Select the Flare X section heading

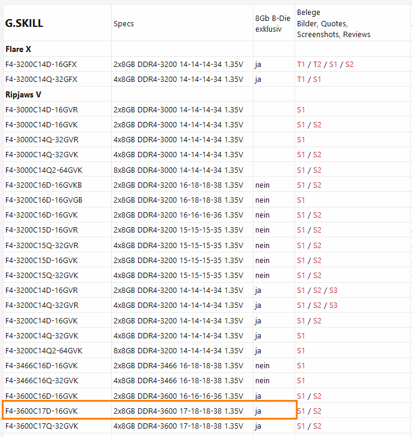19,50
